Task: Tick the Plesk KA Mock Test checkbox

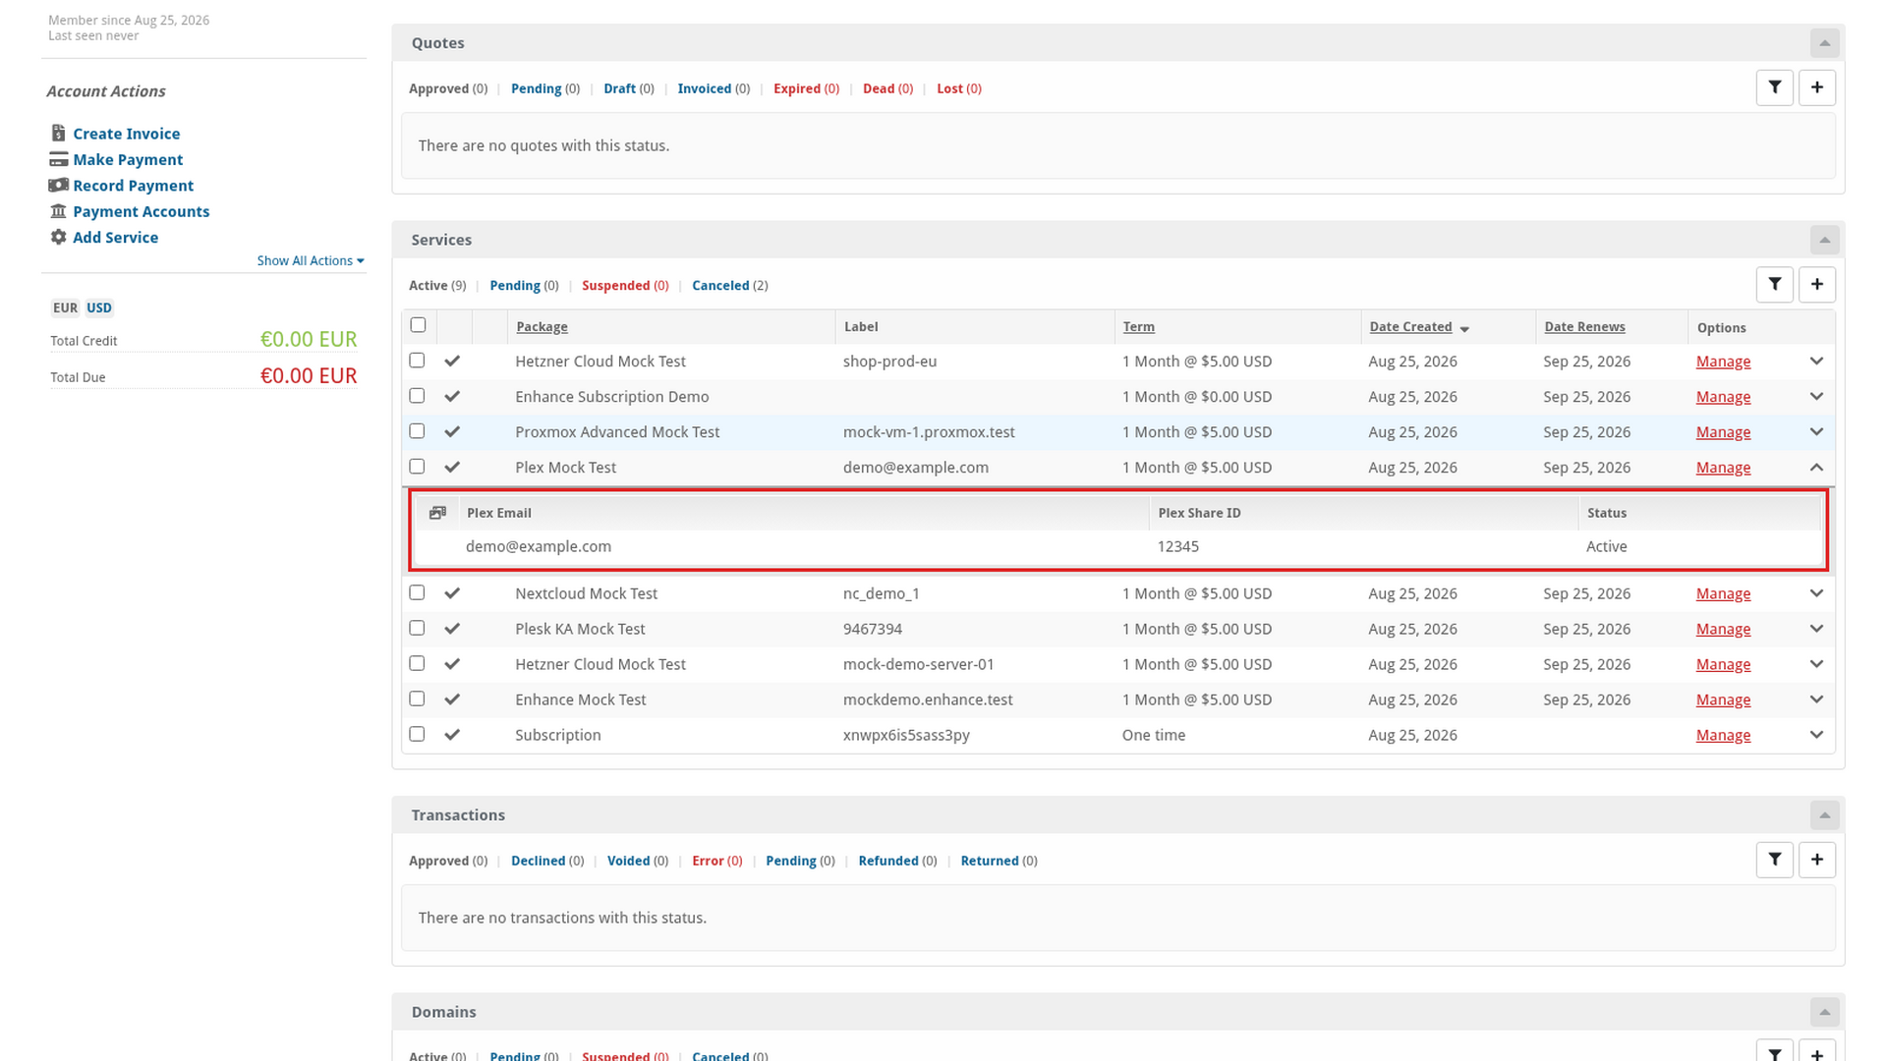Action: [x=417, y=628]
